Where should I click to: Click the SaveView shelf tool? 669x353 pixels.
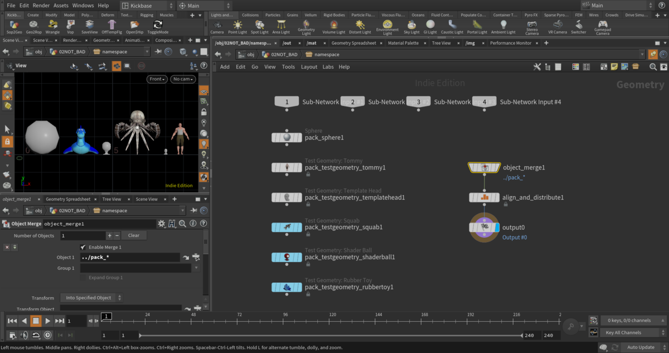pyautogui.click(x=89, y=27)
